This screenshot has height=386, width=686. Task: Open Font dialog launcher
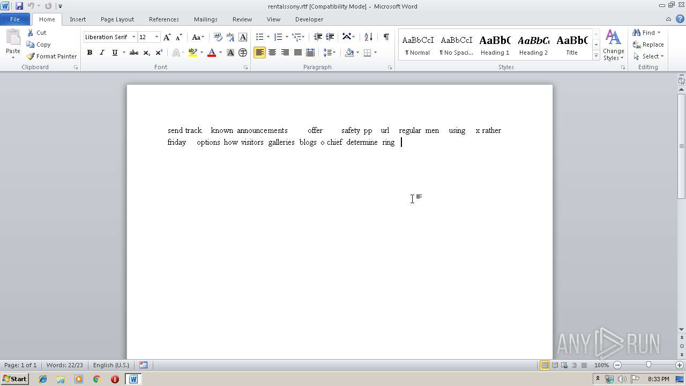(245, 68)
